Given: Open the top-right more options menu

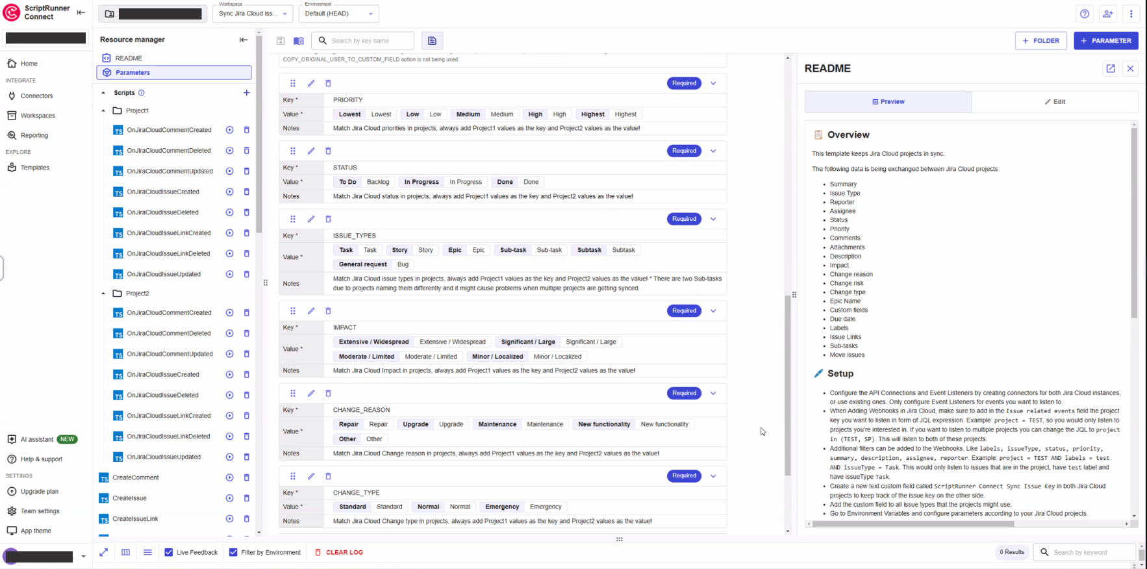Looking at the screenshot, I should pos(1131,14).
